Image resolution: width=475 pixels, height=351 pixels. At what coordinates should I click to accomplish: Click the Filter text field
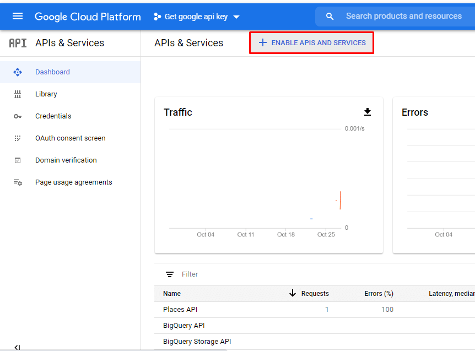tap(220, 274)
